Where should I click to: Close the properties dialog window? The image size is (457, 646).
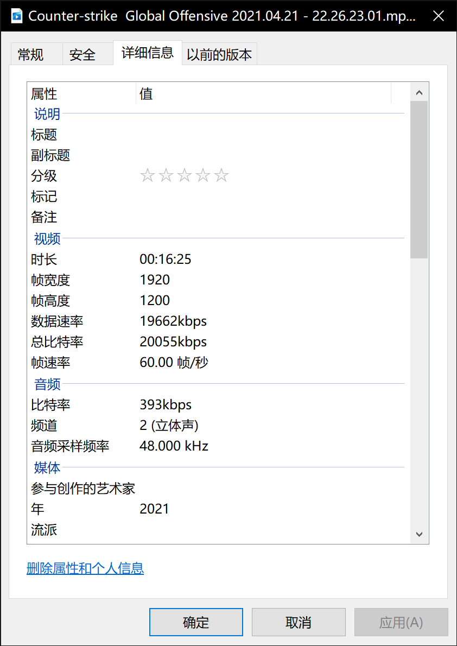438,16
